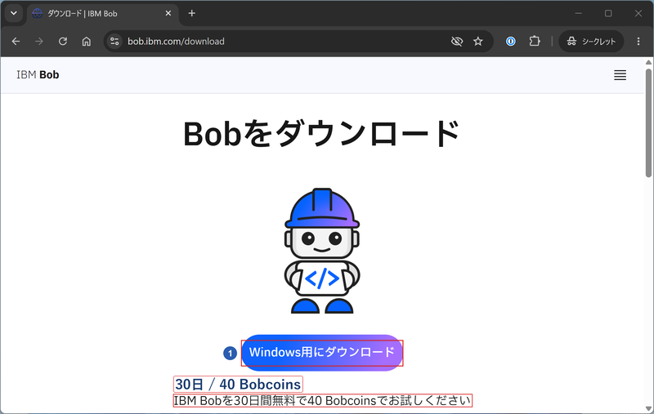Click the Bob robot mascot image
654x414 pixels.
(322, 251)
